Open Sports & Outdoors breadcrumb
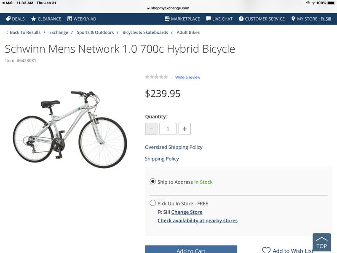 coord(95,32)
